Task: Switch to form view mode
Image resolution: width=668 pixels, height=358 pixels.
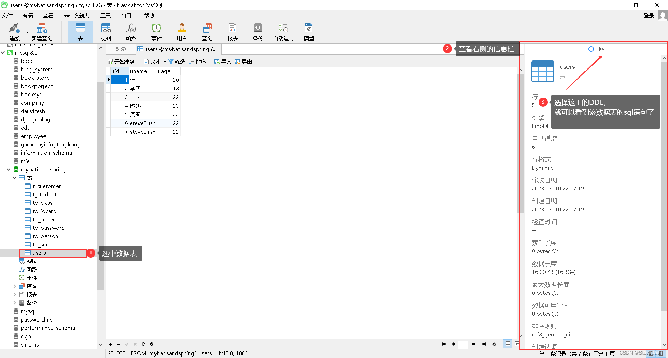Action: 517,344
